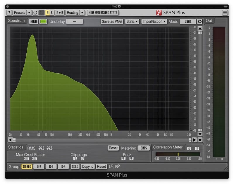Open spectrum mode settings gear icon
This screenshot has height=185, width=234.
[x=200, y=21]
